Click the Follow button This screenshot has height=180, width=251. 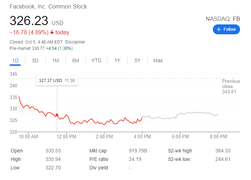(x=226, y=29)
